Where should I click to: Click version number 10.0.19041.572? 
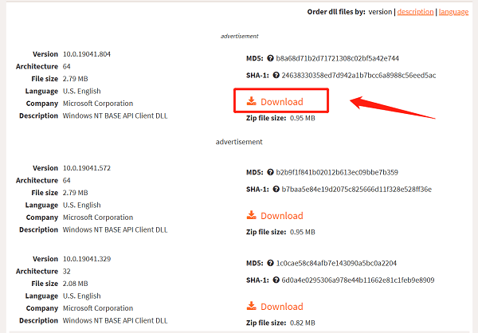[x=87, y=168]
